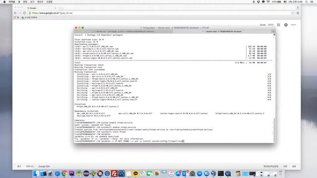317x178 pixels.
Task: Open the 터미널 application menu
Action: click(12, 2)
